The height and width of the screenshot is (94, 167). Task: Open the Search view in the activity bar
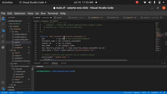[3, 24]
